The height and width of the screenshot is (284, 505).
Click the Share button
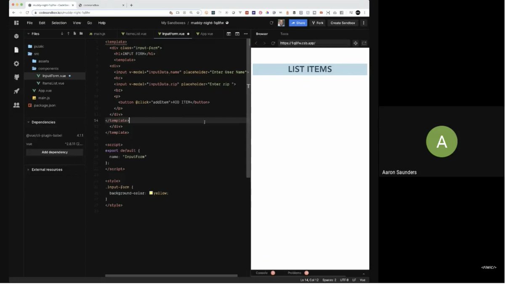pos(298,23)
